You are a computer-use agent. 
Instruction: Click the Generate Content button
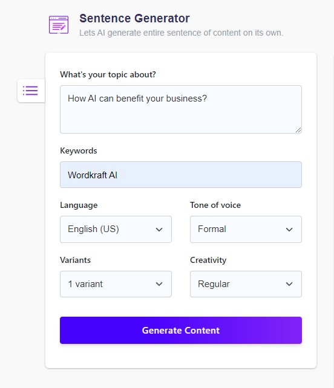point(181,331)
